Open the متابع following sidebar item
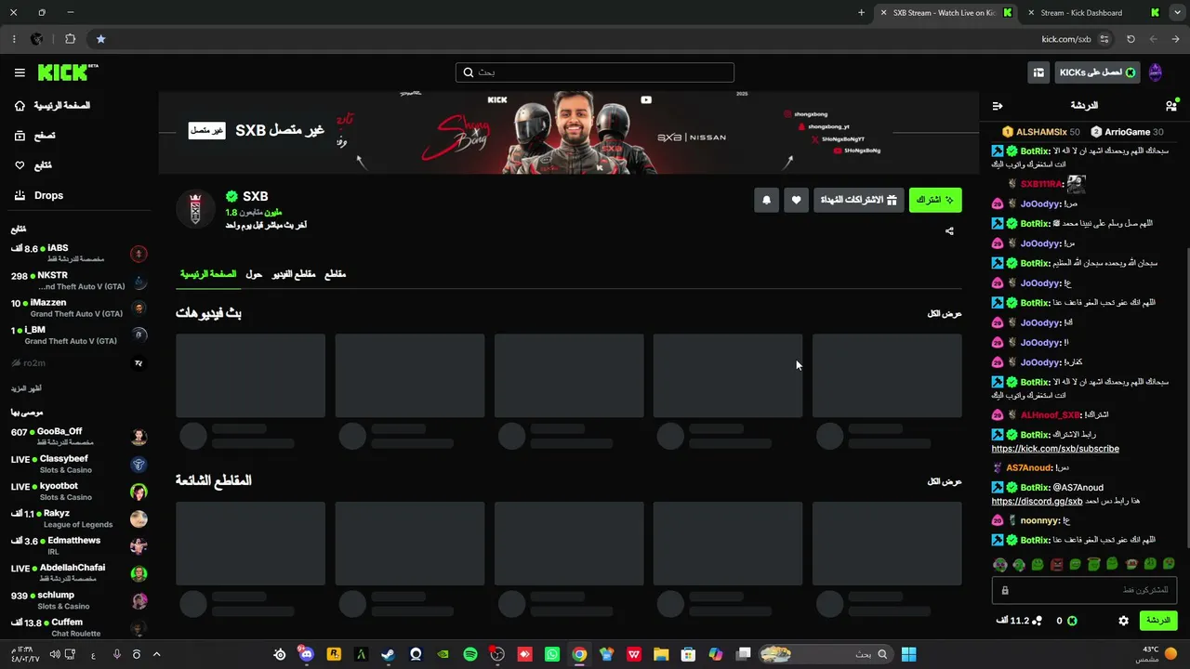The width and height of the screenshot is (1190, 669). [x=33, y=165]
